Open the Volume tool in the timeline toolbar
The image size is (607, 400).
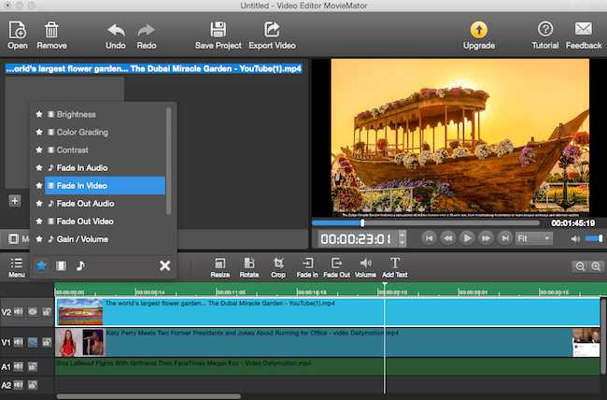(x=365, y=267)
